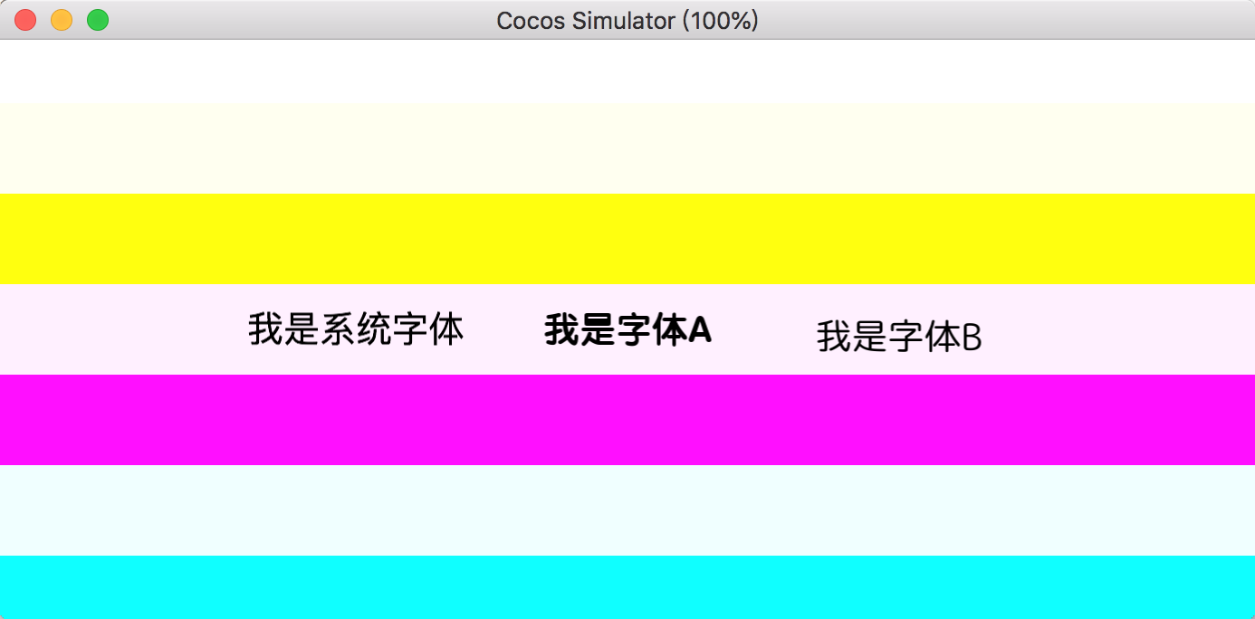1255x619 pixels.
Task: Click the magenta stripe
Action: pos(627,420)
